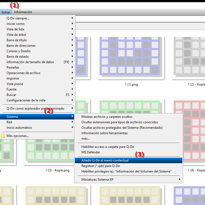Viewport: 205px width, 205px height.
Task: Open the Barra de direcciones submenu
Action: 38,46
